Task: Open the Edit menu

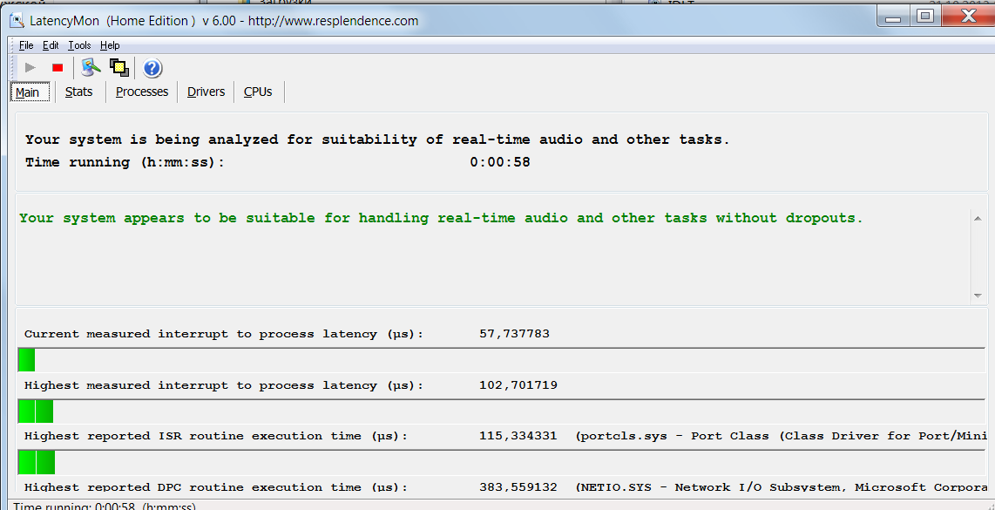Action: point(51,45)
